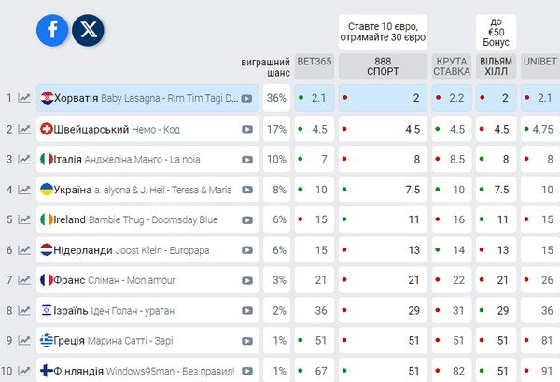
Task: Play the video for Finland's Windows95man entry
Action: [x=247, y=372]
